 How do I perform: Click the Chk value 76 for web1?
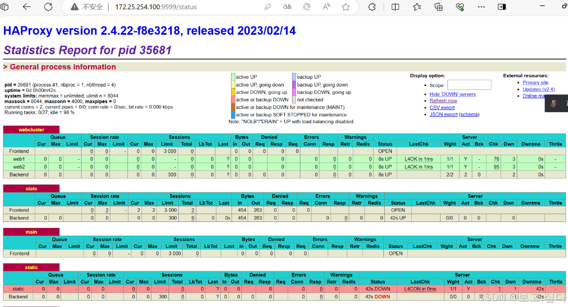tap(496, 159)
